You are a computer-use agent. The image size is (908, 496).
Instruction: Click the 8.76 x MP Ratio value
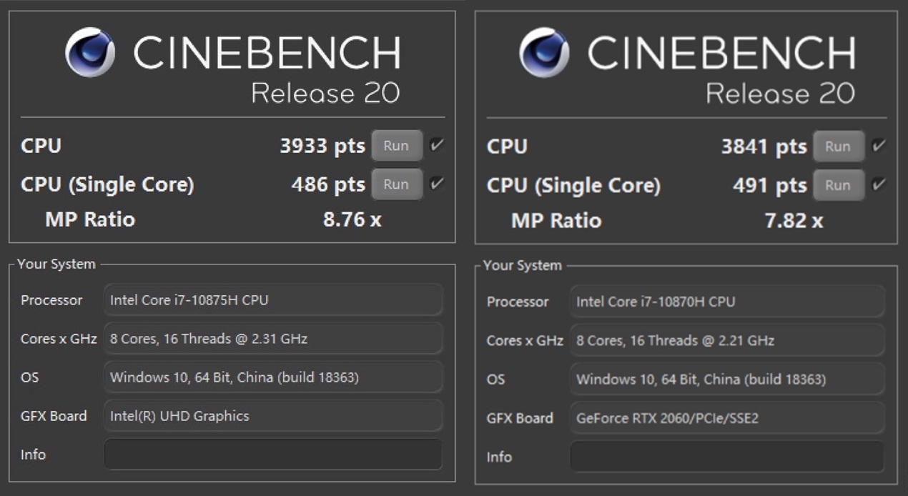[x=352, y=219]
